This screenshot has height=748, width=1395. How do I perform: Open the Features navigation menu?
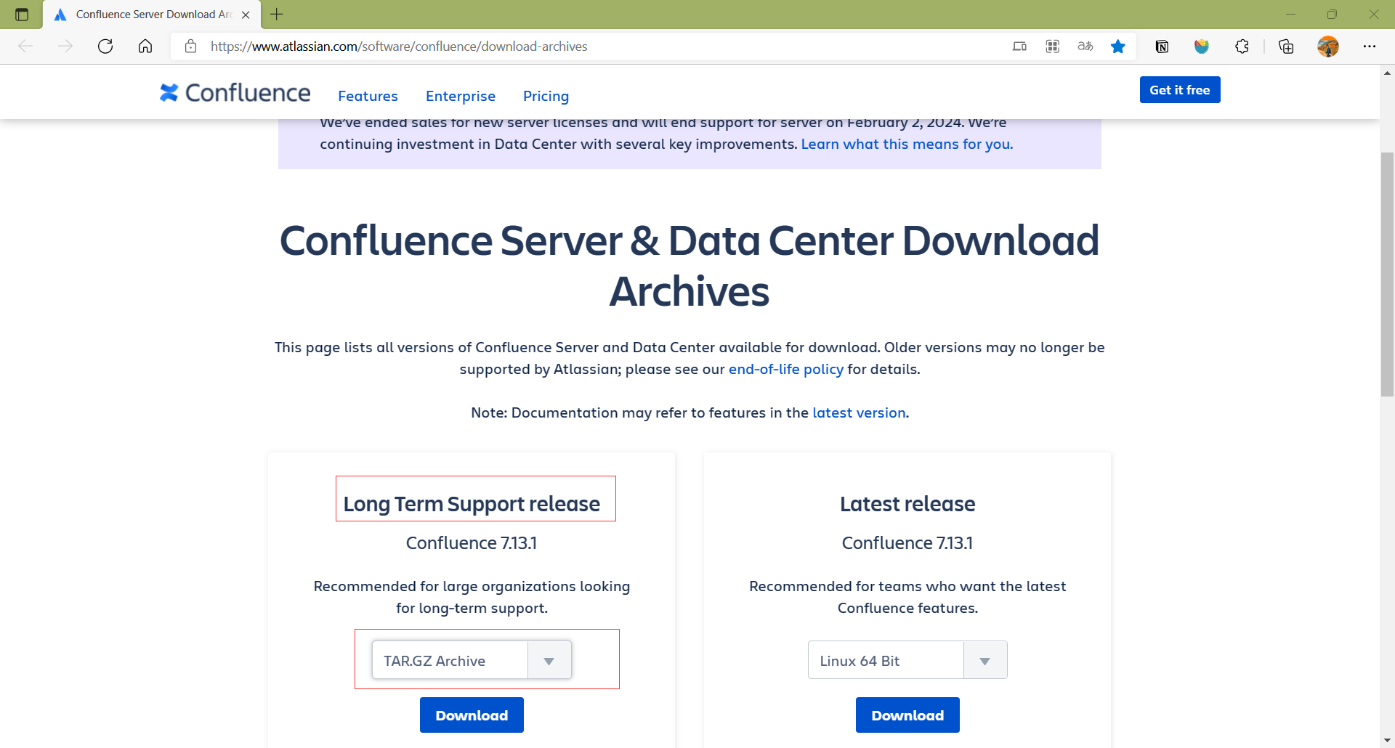click(x=368, y=96)
